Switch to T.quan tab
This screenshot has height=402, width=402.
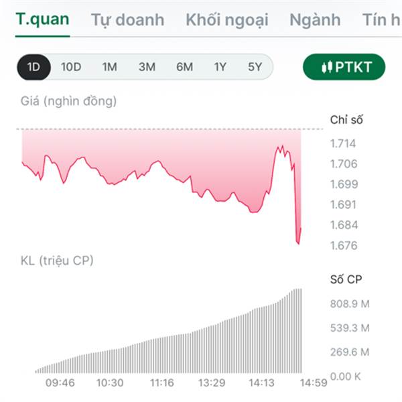pos(42,19)
